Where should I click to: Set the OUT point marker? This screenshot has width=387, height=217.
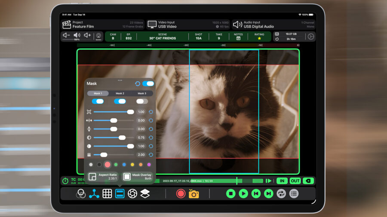(295, 181)
